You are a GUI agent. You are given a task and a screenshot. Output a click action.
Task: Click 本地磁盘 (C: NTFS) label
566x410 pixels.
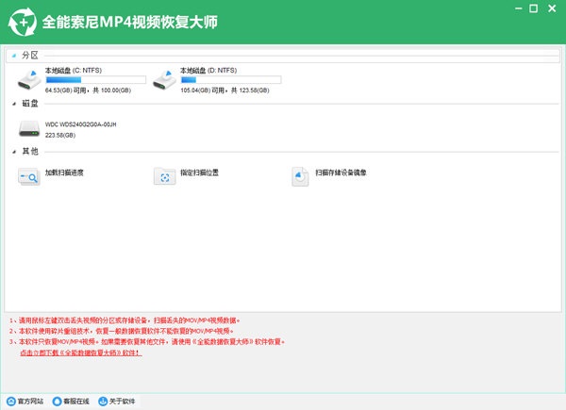coord(74,71)
